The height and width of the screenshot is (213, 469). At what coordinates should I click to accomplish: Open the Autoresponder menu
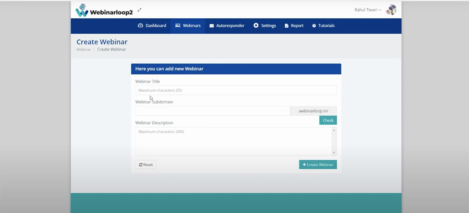227,26
